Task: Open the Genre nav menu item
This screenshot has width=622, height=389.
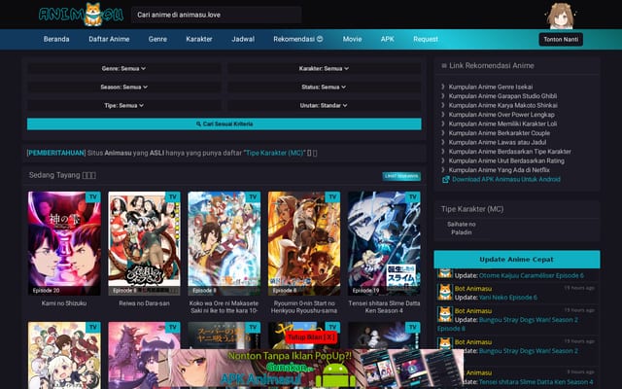Action: click(x=157, y=39)
